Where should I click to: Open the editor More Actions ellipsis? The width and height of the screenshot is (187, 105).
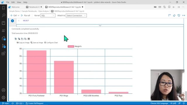coord(183,7)
